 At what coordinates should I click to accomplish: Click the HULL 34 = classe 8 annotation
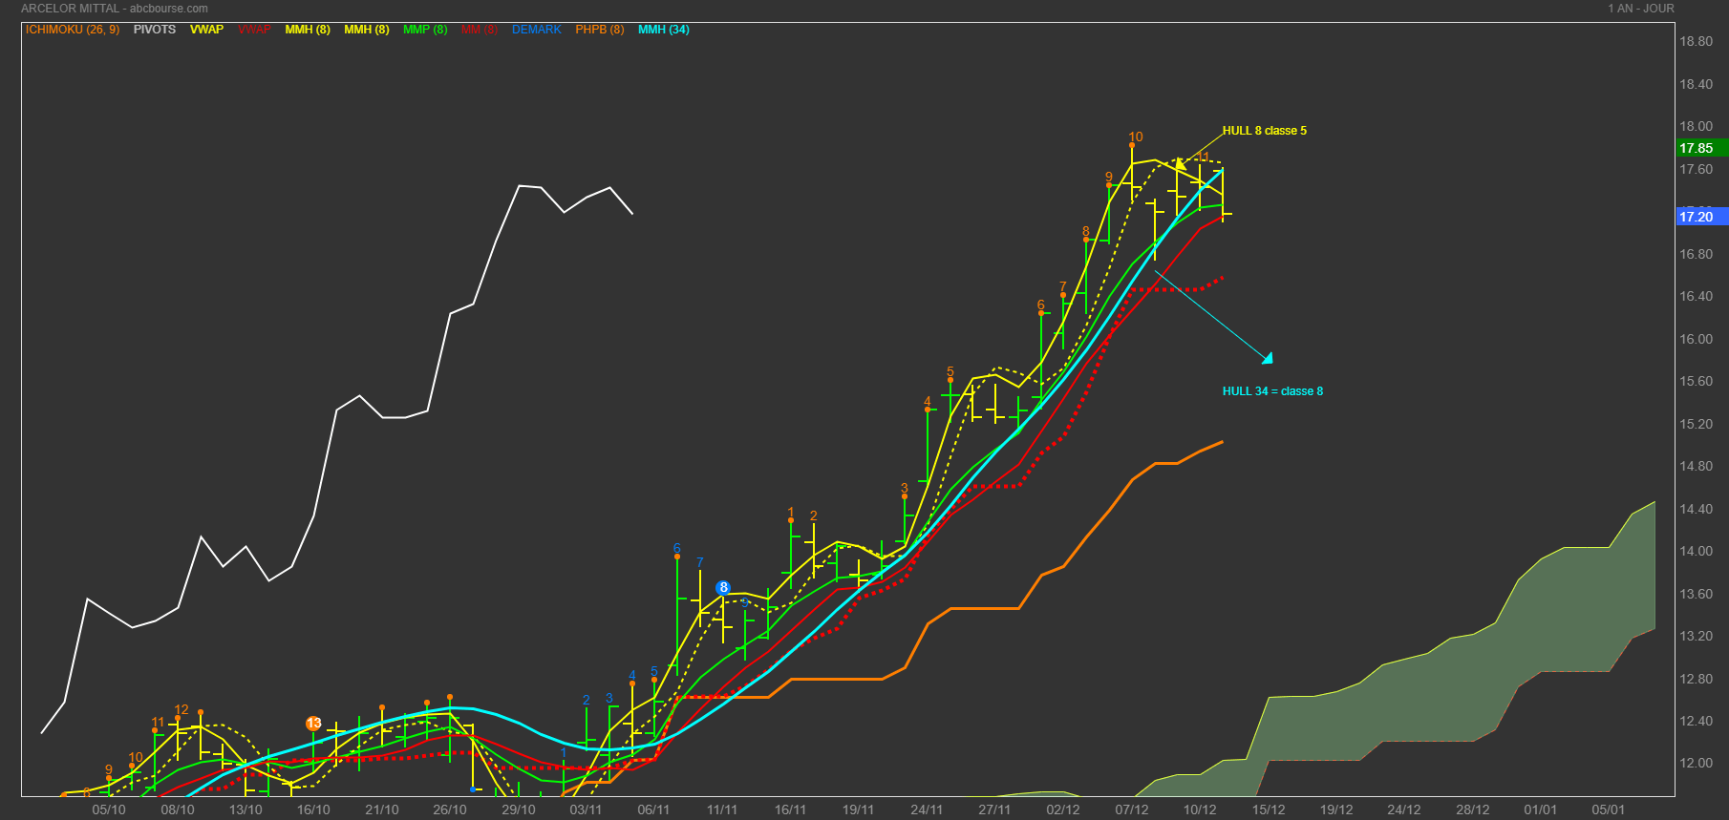pyautogui.click(x=1273, y=391)
